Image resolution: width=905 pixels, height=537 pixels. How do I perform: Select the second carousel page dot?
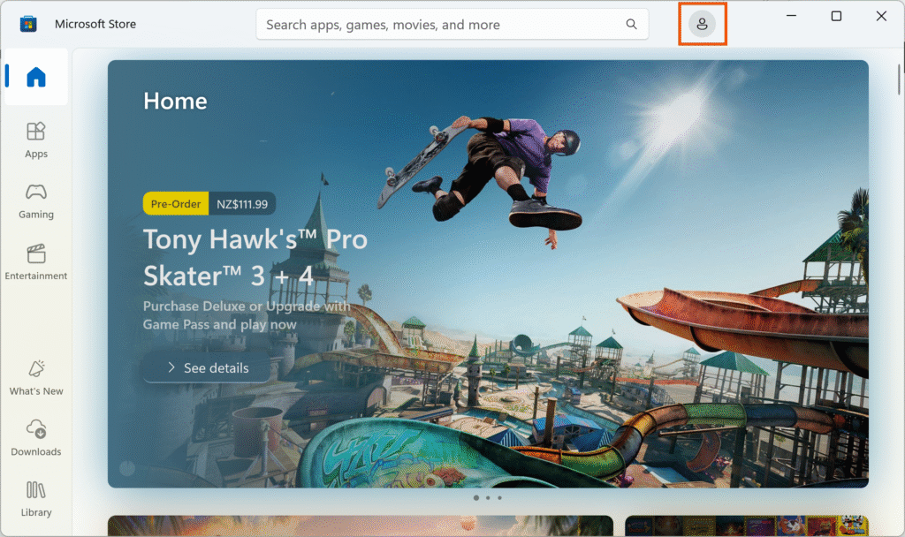[488, 498]
